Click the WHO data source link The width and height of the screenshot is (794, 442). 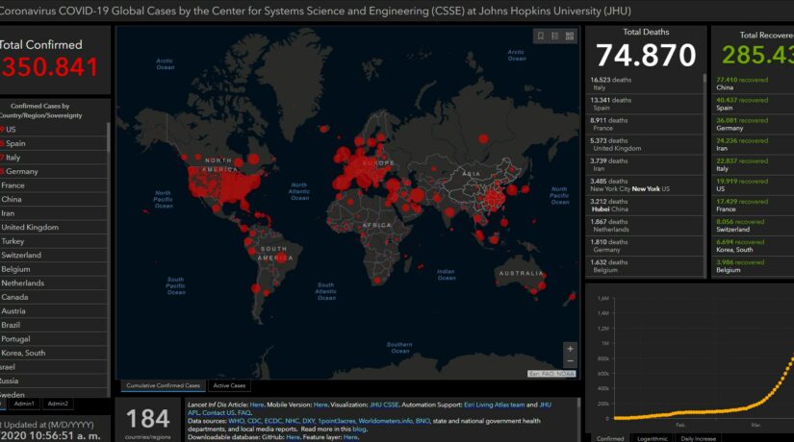tap(236, 421)
